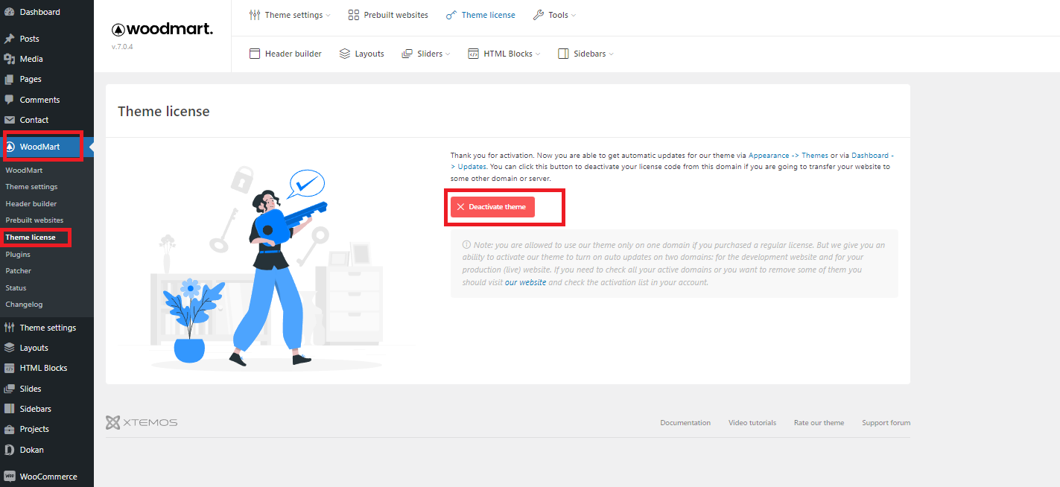Open the Comments bubble icon
Screen dimensions: 1060x487
[x=9, y=100]
